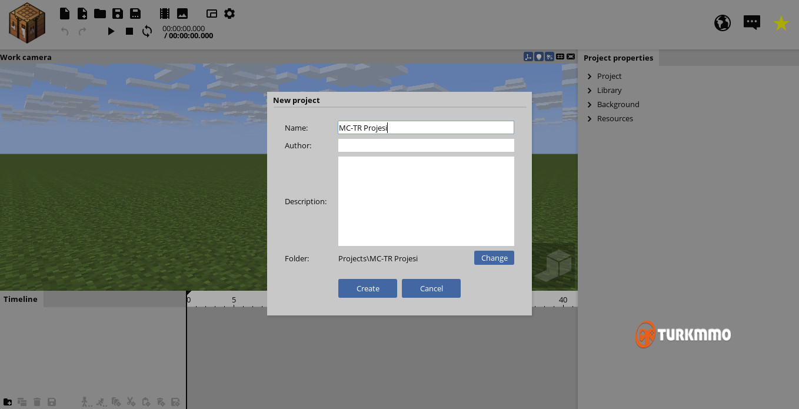The image size is (799, 409).
Task: Click the redo arrow
Action: (82, 31)
